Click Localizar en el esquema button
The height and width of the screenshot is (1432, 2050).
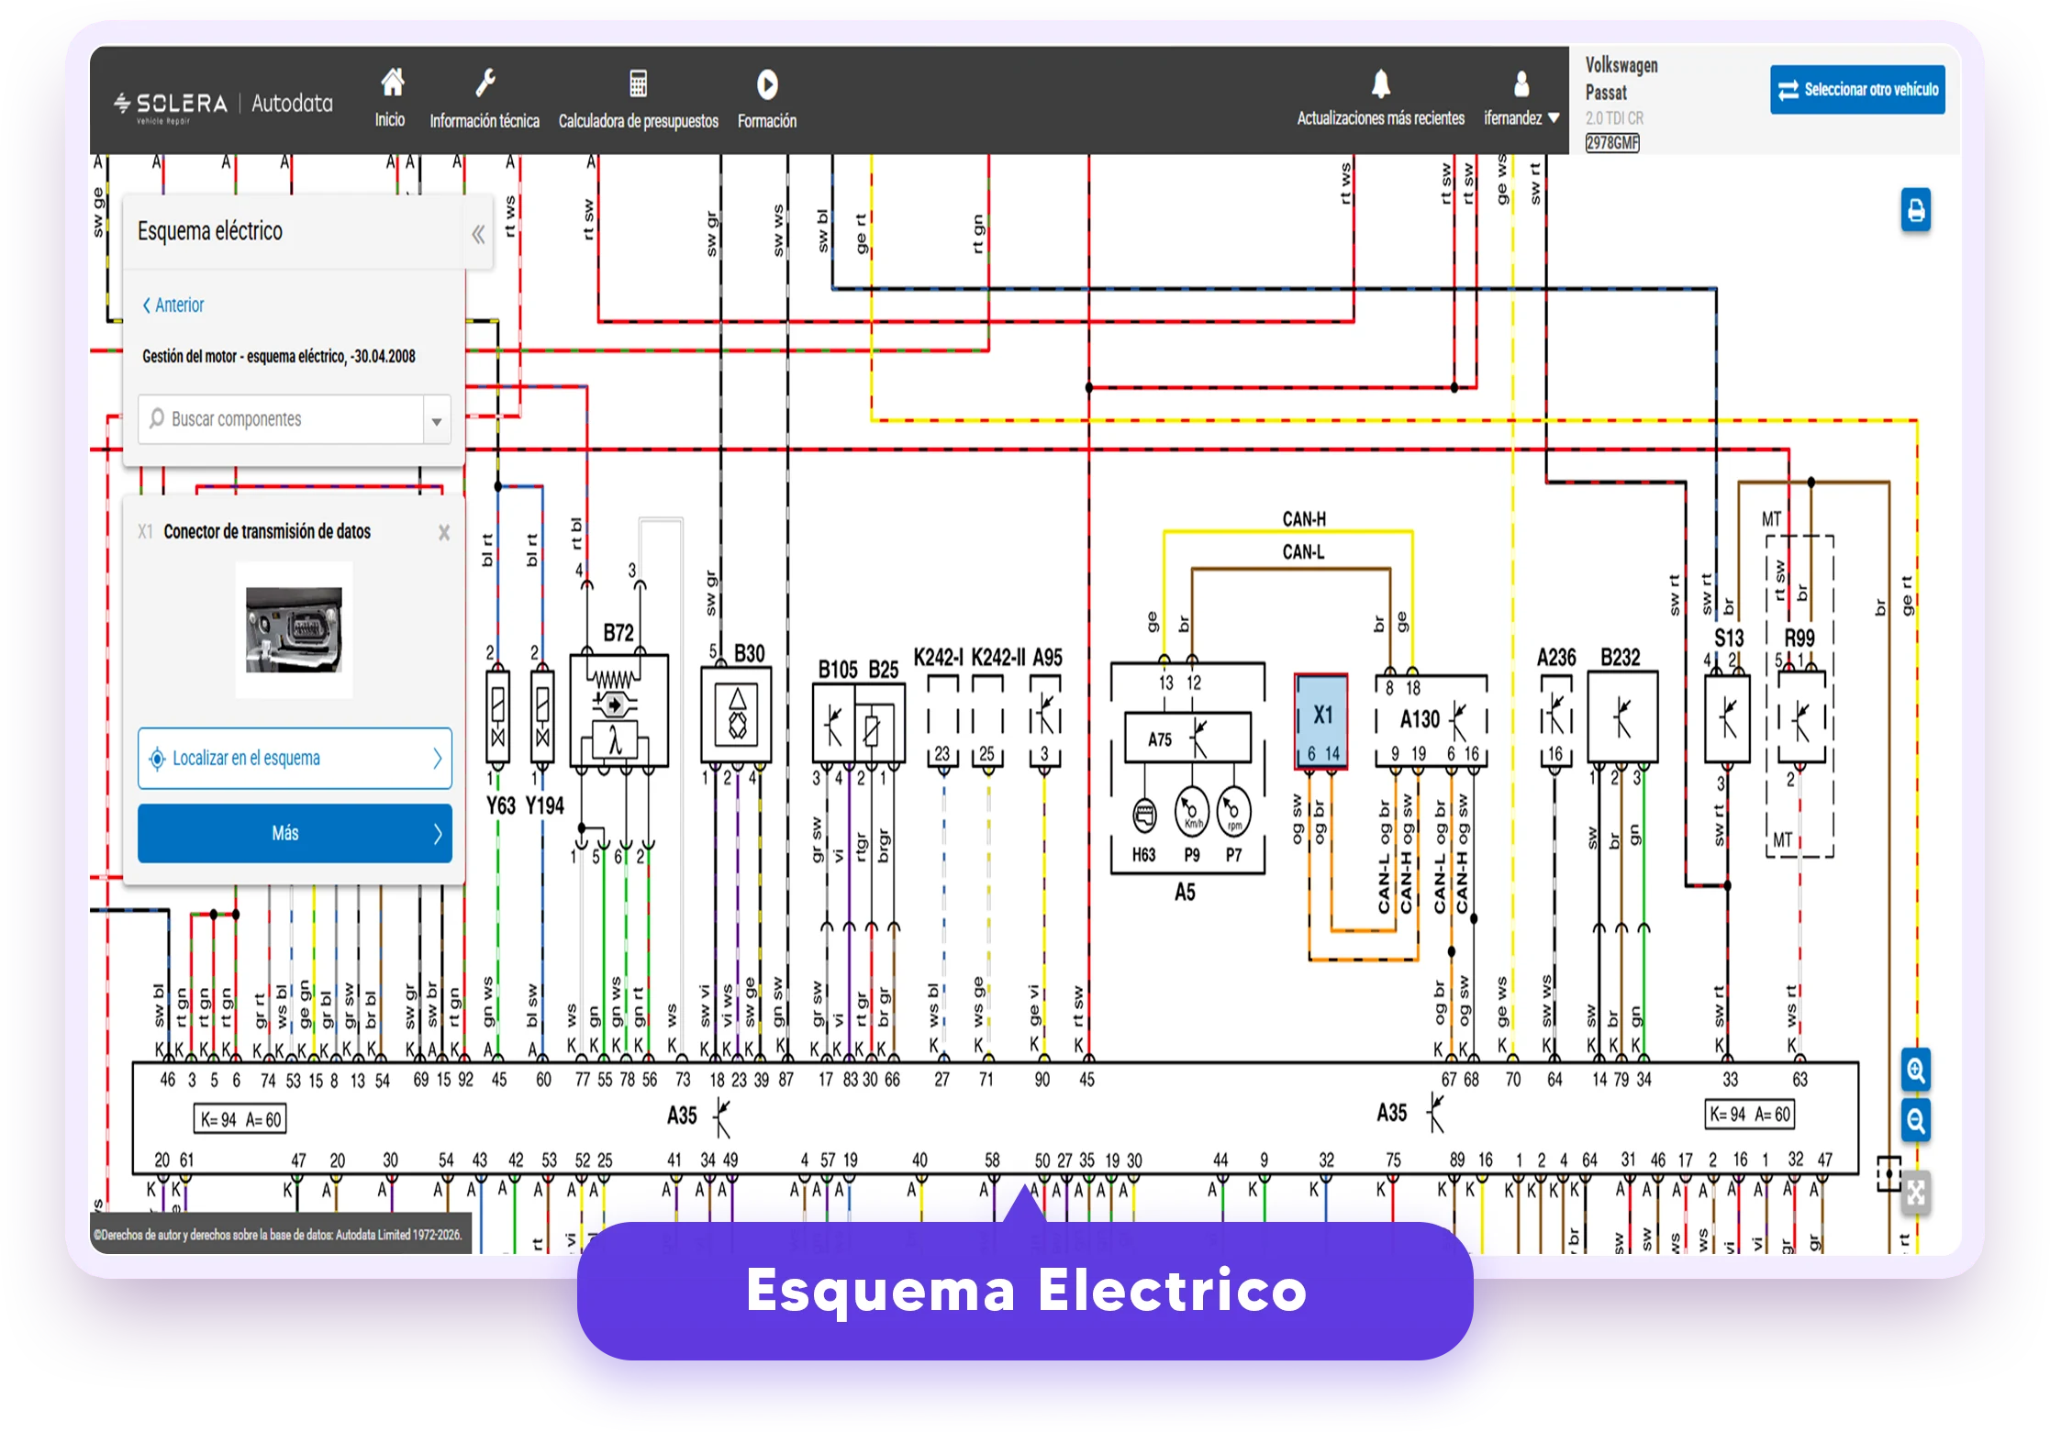[295, 758]
